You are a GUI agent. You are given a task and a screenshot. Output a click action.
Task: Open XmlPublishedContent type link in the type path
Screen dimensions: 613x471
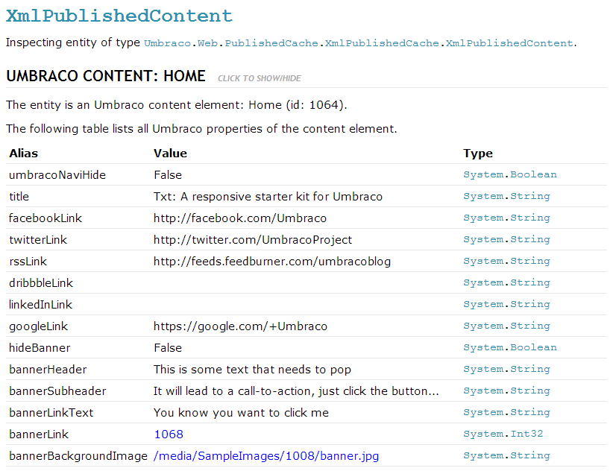pos(509,43)
